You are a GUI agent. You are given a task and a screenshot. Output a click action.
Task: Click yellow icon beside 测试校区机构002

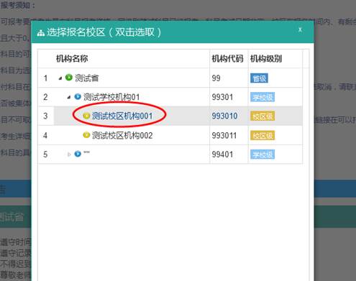[86, 135]
